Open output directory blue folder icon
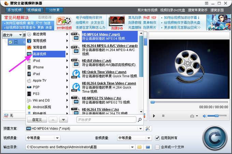The image size is (232, 154). (x=148, y=147)
